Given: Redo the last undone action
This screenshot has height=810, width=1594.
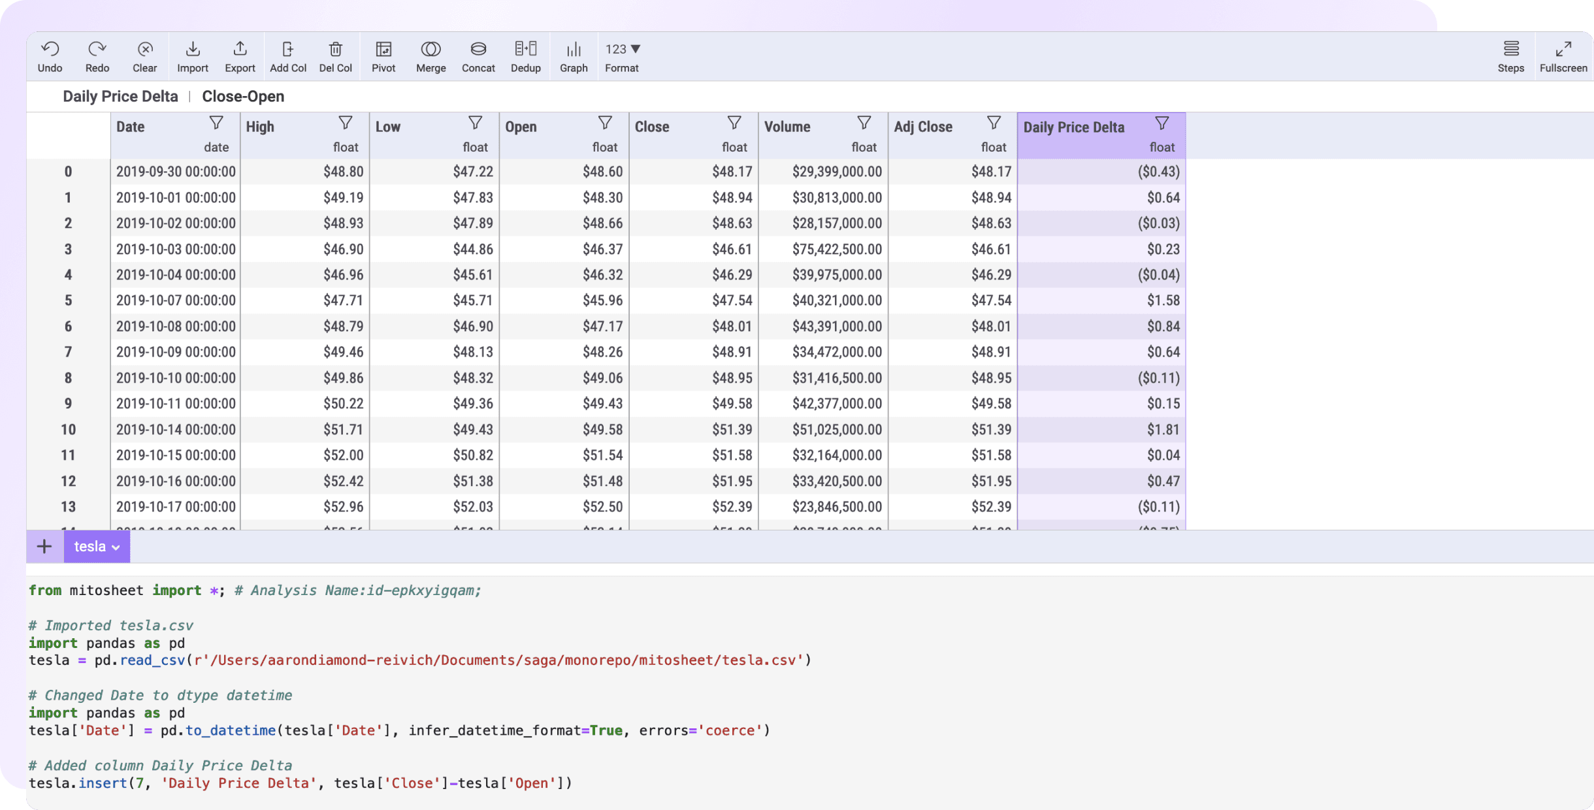Looking at the screenshot, I should [x=97, y=56].
